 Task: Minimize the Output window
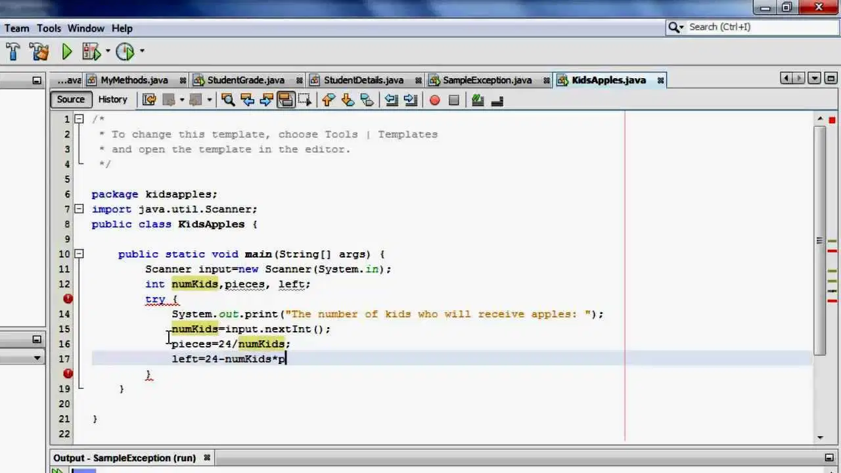point(829,458)
